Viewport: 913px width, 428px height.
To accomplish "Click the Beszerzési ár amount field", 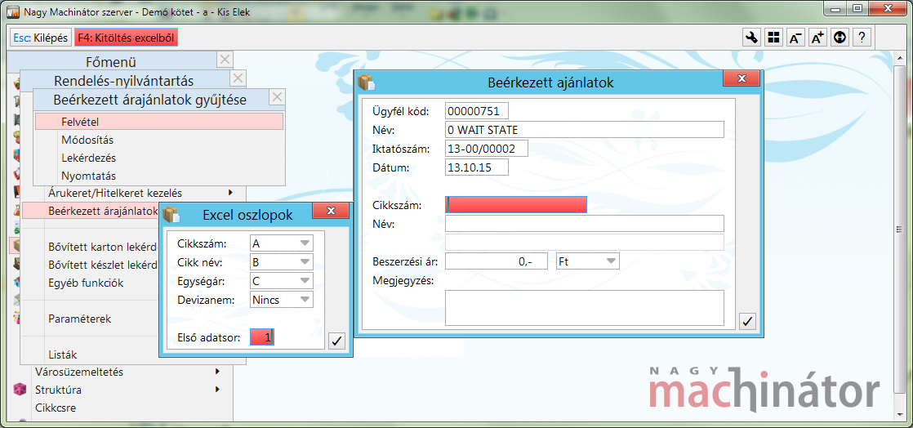I will coord(496,261).
